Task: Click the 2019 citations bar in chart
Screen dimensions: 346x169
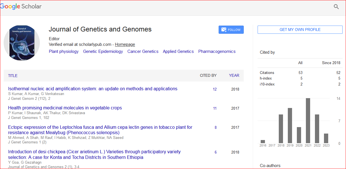Action: (290, 125)
